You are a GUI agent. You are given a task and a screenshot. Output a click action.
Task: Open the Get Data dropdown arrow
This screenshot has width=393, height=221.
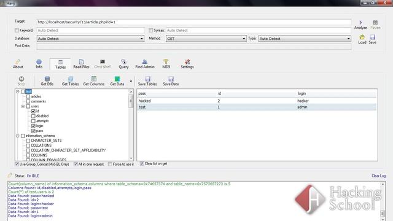pyautogui.click(x=131, y=81)
